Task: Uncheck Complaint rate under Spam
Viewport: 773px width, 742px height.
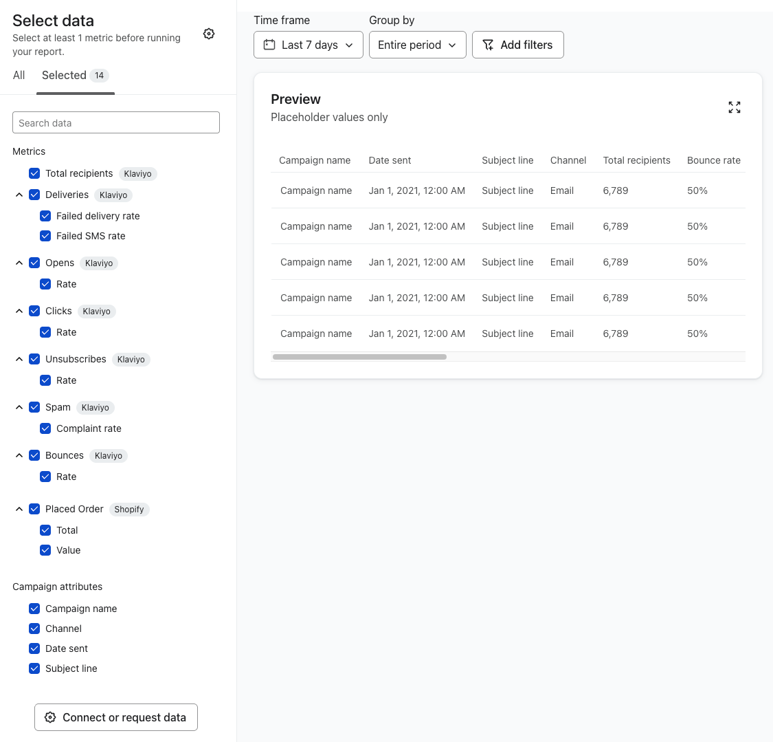Action: [x=45, y=428]
